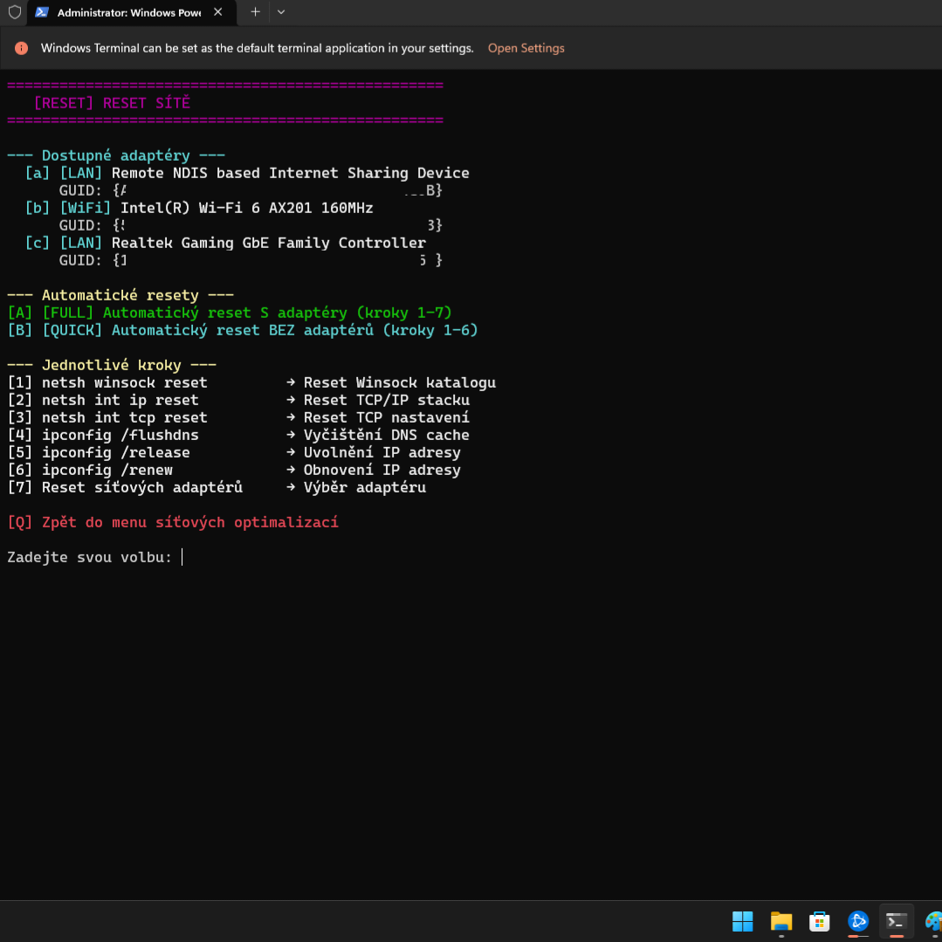The image size is (942, 942).
Task: Open Battle.net from the taskbar
Action: tap(858, 921)
